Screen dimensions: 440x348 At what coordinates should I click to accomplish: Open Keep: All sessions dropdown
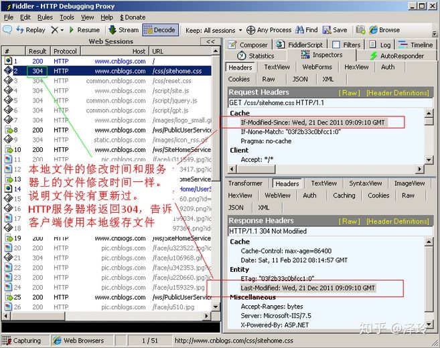[x=214, y=30]
